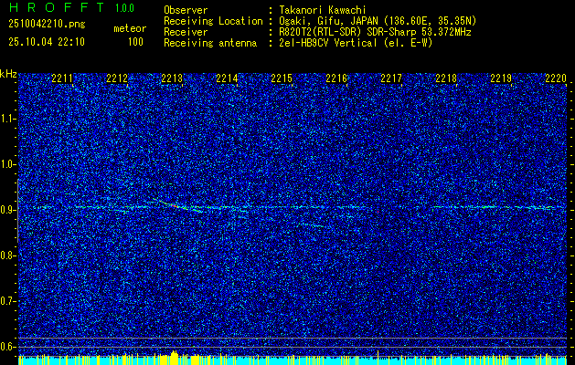The width and height of the screenshot is (575, 365).
Task: Click the kHz axis unit label
Action: tap(8, 74)
